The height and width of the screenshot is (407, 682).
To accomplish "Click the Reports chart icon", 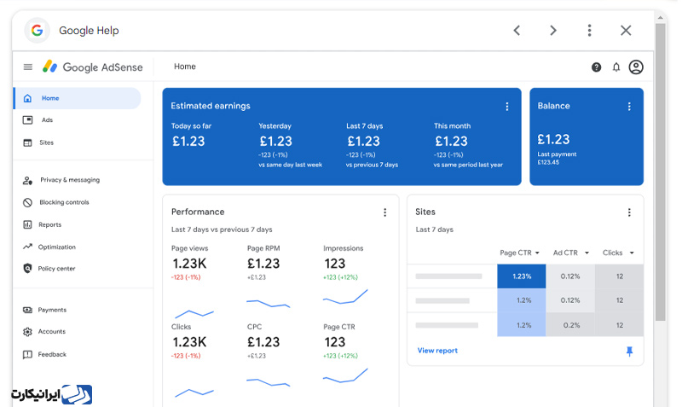I will pyautogui.click(x=27, y=224).
